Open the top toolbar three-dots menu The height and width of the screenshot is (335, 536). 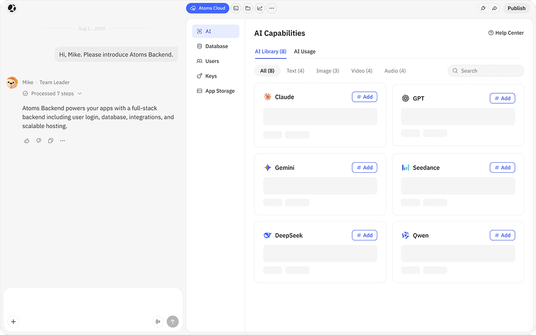pyautogui.click(x=272, y=8)
